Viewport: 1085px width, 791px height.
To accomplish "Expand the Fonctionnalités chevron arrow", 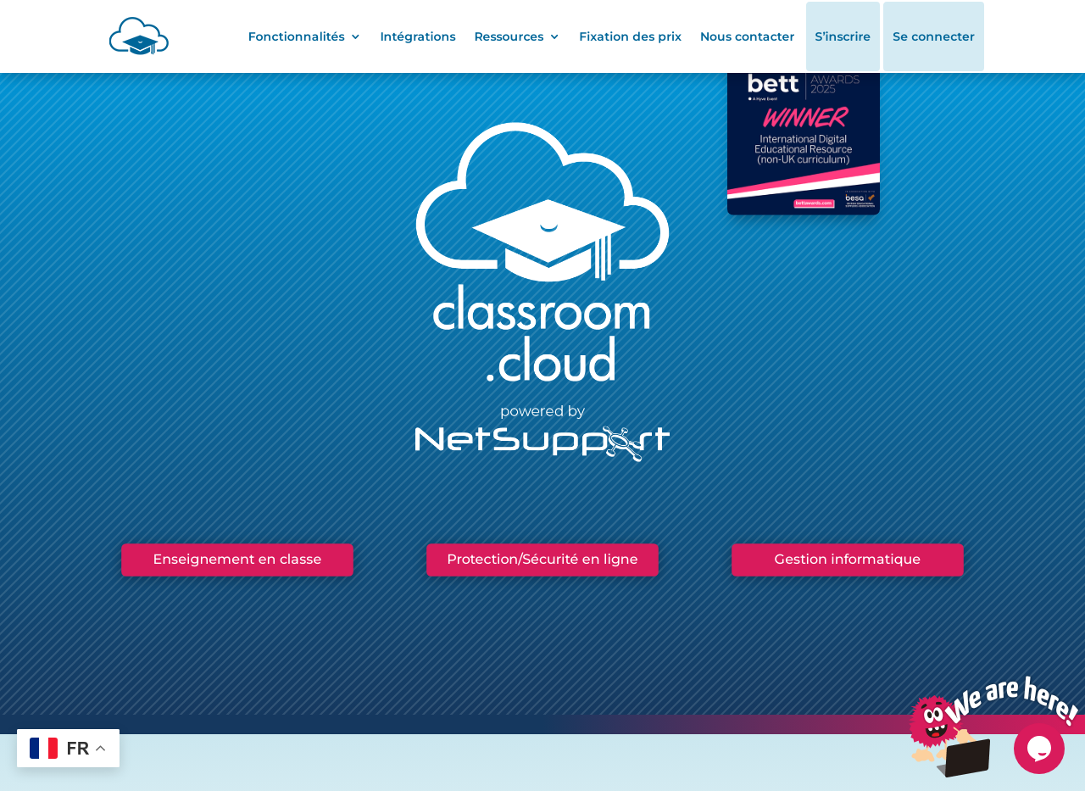I will (x=355, y=36).
